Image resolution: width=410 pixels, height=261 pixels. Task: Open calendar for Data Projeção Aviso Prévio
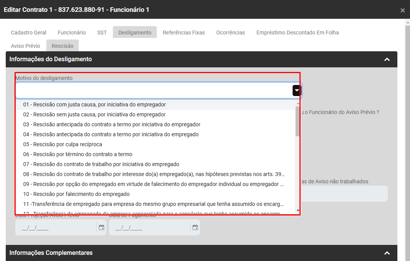[101, 227]
